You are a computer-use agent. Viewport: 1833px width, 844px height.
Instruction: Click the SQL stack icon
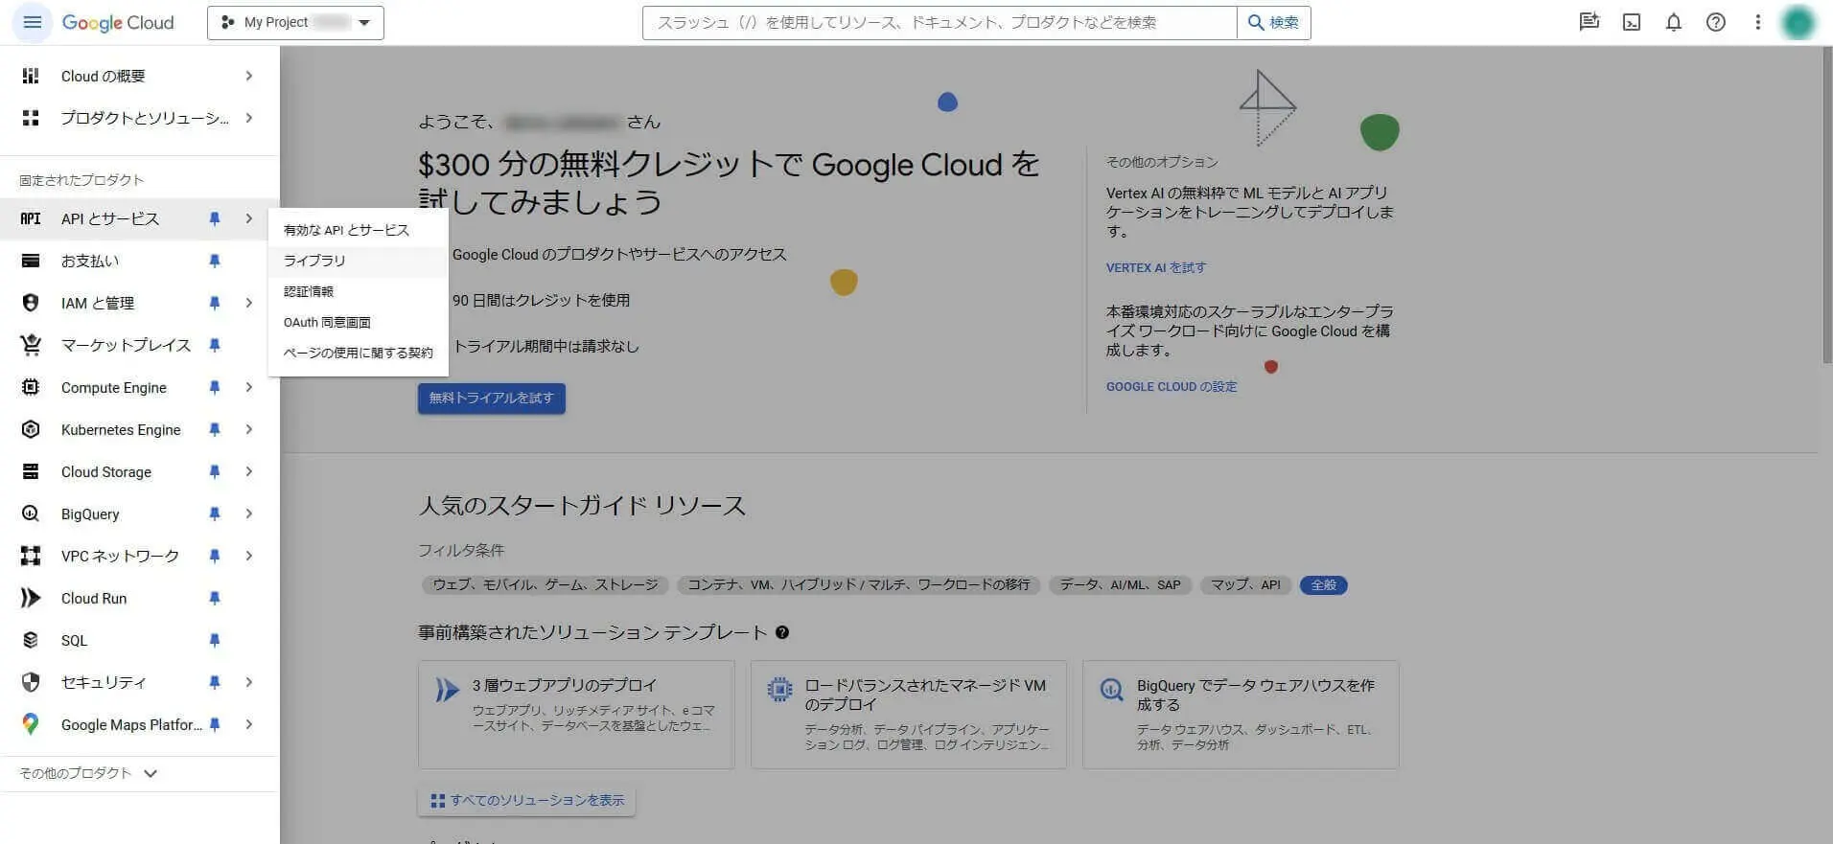(x=31, y=640)
